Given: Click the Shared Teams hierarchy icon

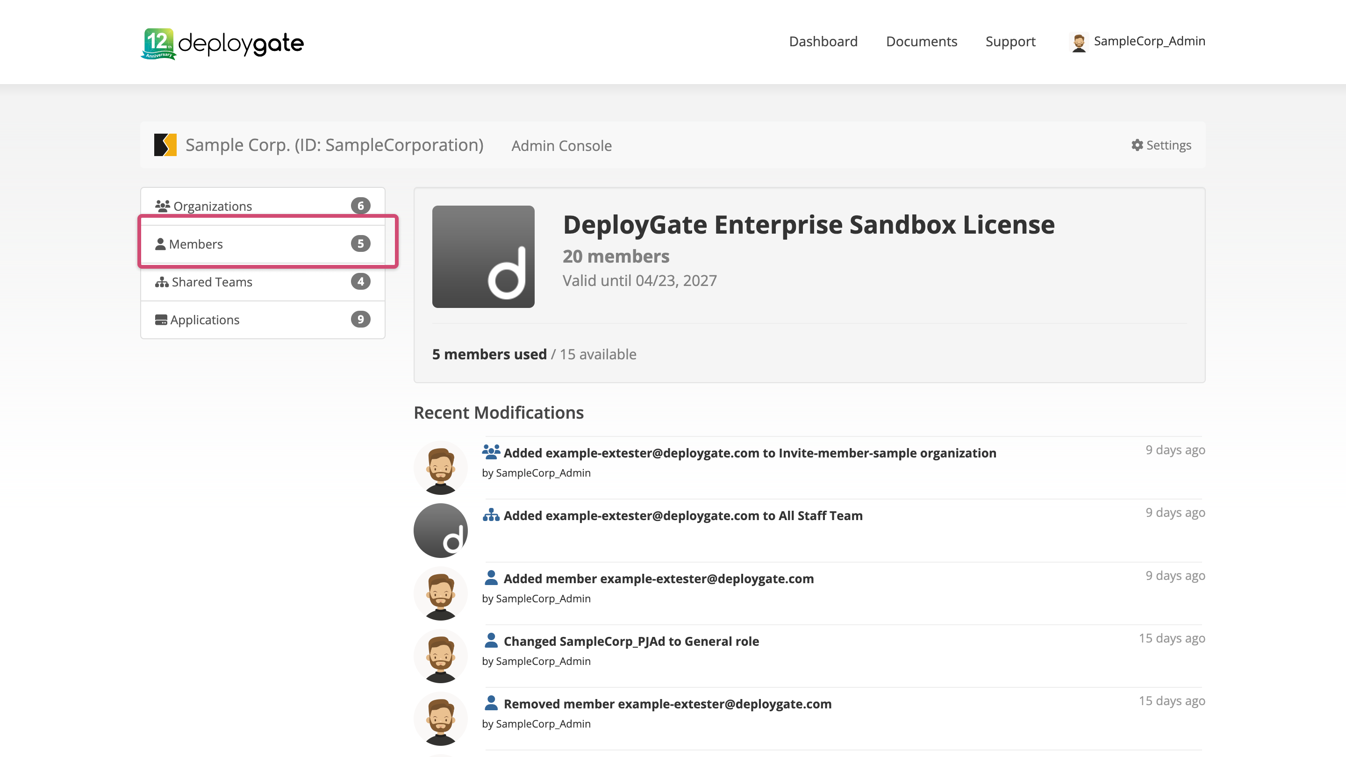Looking at the screenshot, I should point(161,282).
